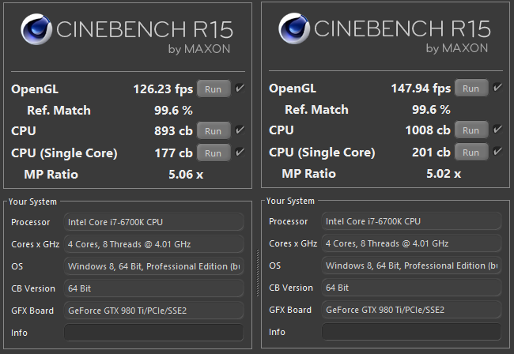Run the Single Core test in right panel
The image size is (514, 354).
(471, 152)
